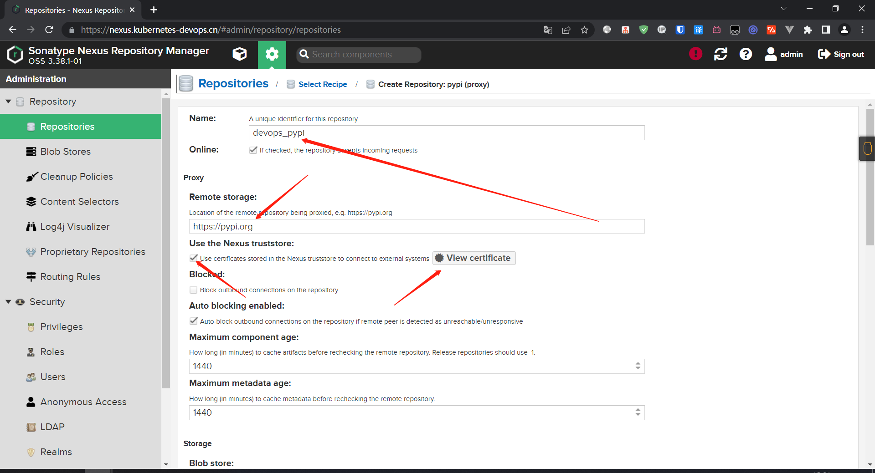Click the share page icon
The image size is (875, 473).
tap(566, 30)
